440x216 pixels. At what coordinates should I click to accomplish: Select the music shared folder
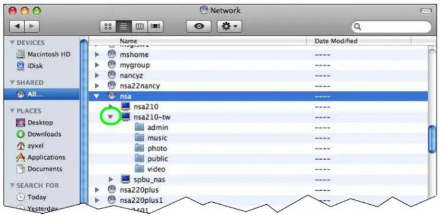139,137
